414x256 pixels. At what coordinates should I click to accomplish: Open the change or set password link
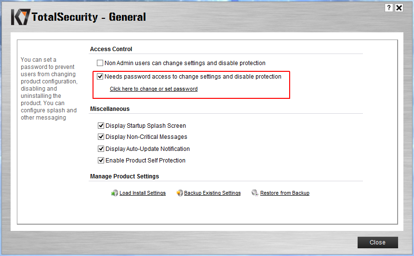(x=154, y=89)
